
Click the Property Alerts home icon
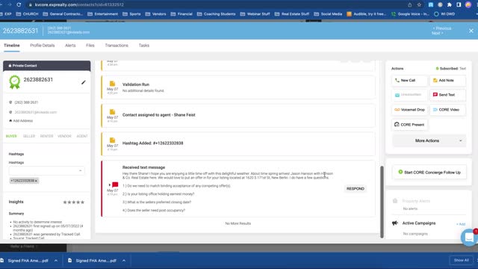coord(395,201)
